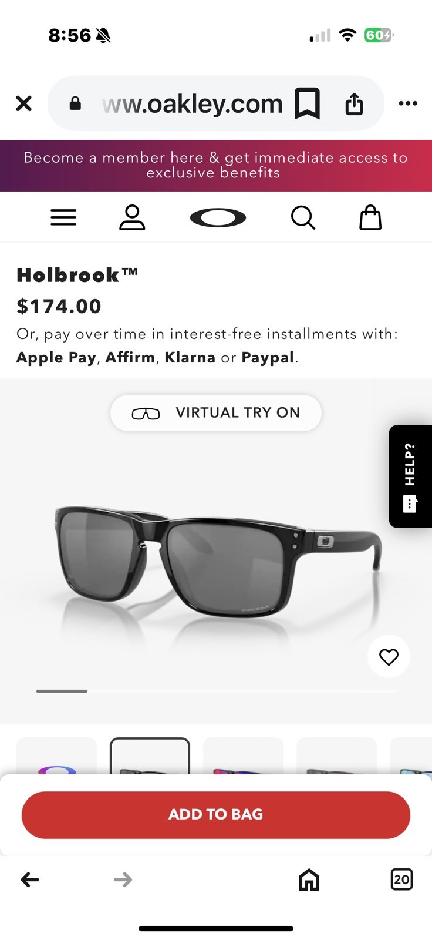The height and width of the screenshot is (940, 432).
Task: Tap the Oakley logo
Action: [x=218, y=218]
